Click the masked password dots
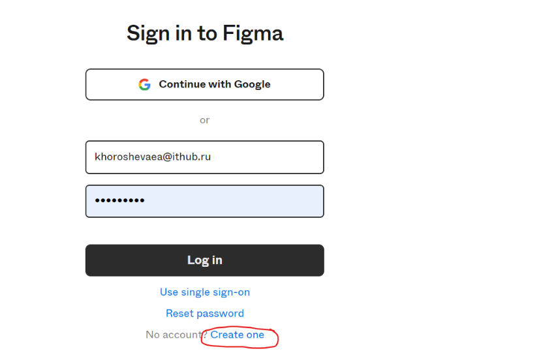The image size is (556, 351). [x=119, y=201]
